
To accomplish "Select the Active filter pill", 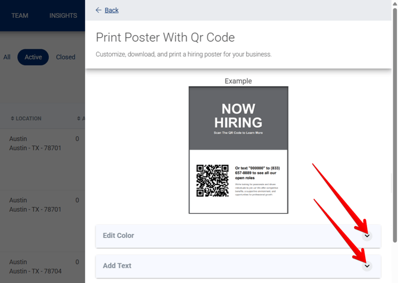I will click(x=33, y=58).
